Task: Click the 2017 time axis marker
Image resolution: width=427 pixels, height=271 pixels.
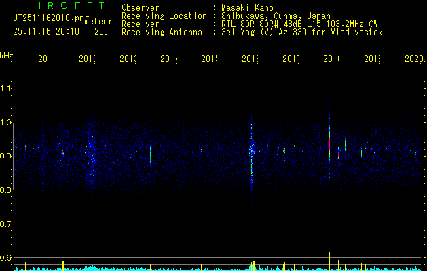Action: pyautogui.click(x=291, y=58)
